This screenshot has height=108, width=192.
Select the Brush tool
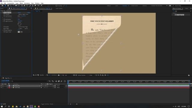(30, 6)
